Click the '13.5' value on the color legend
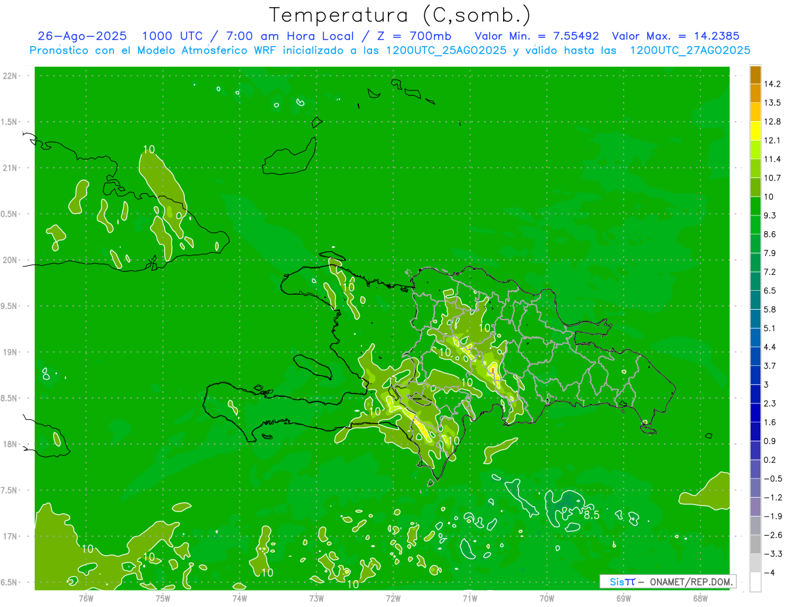The width and height of the screenshot is (786, 607). (x=772, y=103)
